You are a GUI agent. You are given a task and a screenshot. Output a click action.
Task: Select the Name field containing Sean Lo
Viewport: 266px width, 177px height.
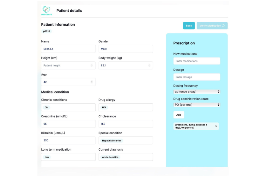click(68, 49)
